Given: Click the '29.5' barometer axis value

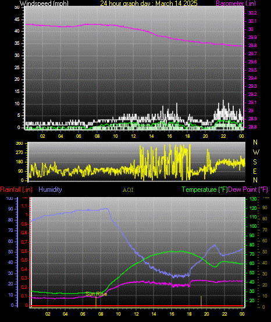Looking at the screenshot, I should [x=252, y=70].
